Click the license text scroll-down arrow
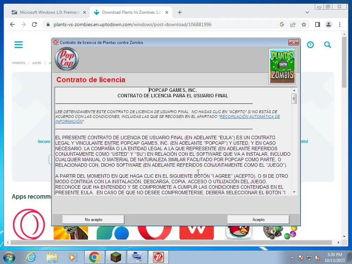 pos(294,192)
